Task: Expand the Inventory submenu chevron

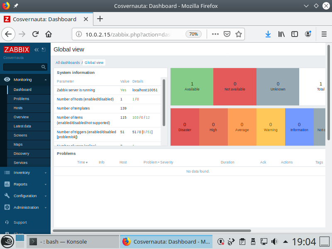Action: [46, 172]
